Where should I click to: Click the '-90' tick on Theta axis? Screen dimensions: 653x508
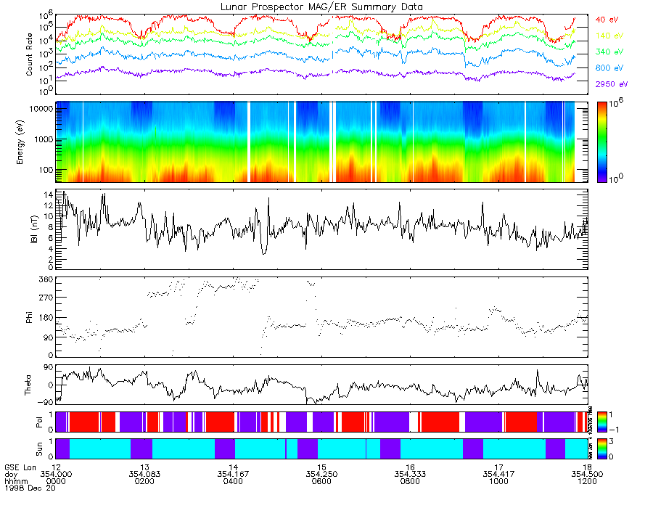coord(46,402)
